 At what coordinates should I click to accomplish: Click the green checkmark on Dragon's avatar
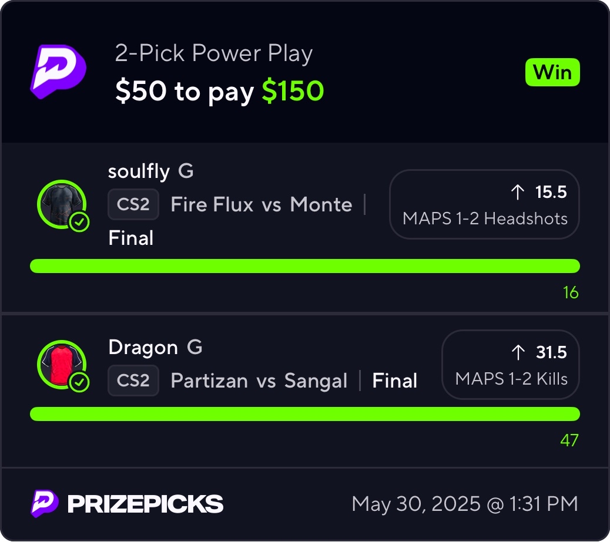(x=79, y=383)
